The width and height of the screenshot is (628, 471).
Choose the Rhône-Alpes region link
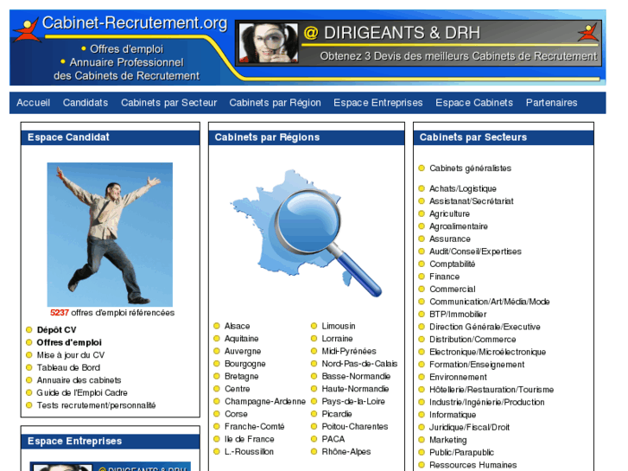point(346,452)
